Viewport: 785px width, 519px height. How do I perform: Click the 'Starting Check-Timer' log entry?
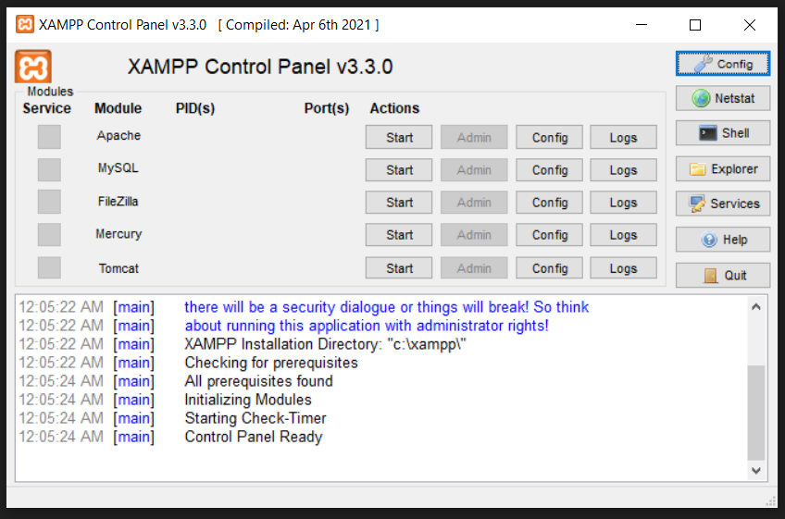255,418
